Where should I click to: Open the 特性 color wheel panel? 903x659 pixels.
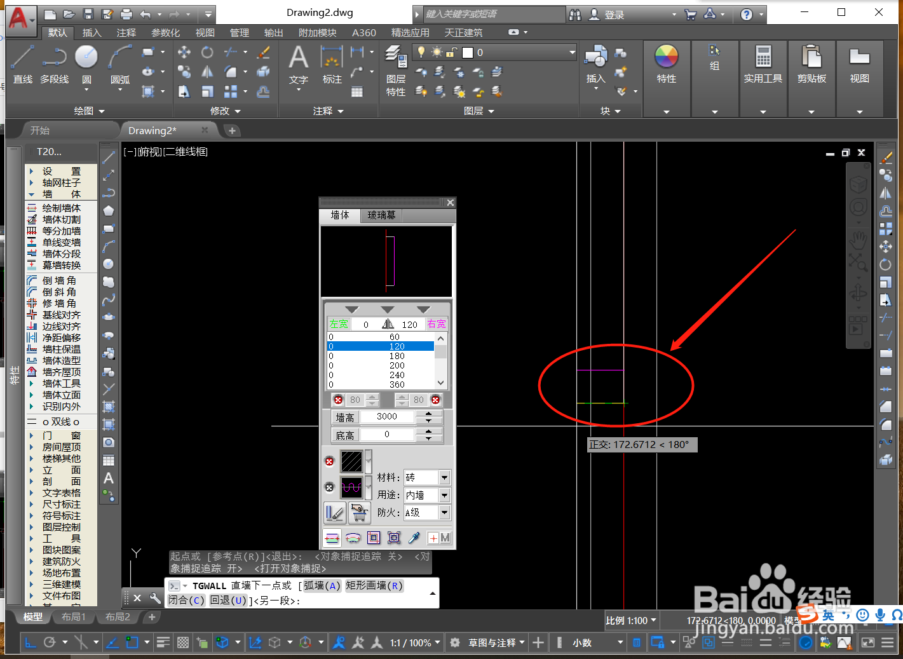click(x=666, y=64)
